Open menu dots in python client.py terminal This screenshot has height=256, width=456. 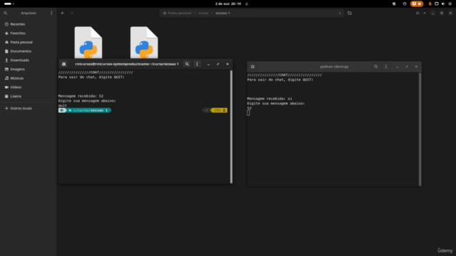386,67
